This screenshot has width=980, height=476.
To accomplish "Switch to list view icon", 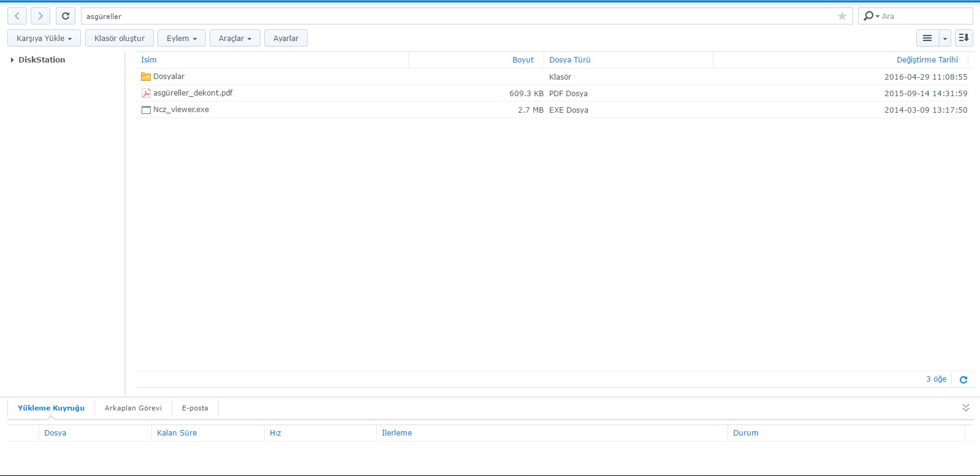I will (927, 38).
